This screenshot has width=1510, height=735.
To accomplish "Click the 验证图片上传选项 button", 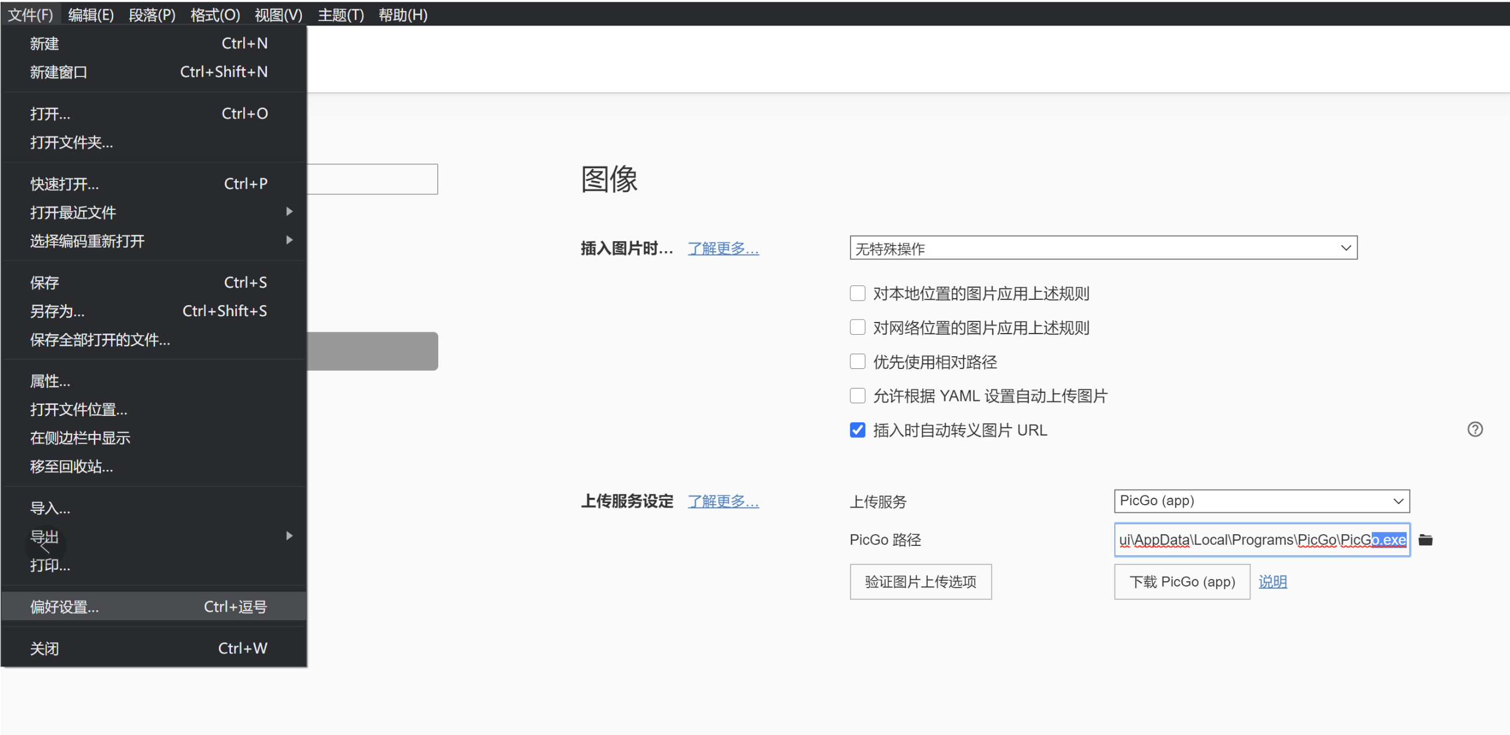I will click(x=920, y=581).
